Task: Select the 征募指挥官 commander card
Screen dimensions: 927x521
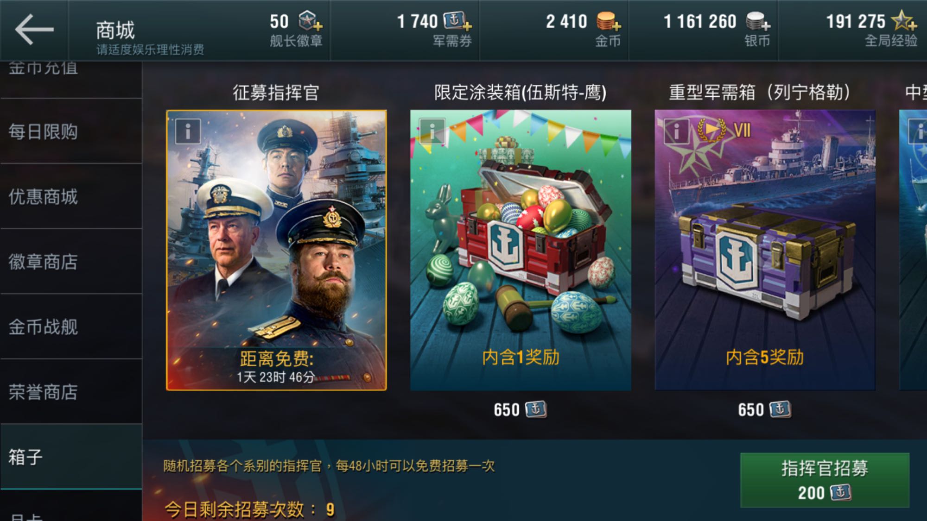Action: tap(276, 250)
